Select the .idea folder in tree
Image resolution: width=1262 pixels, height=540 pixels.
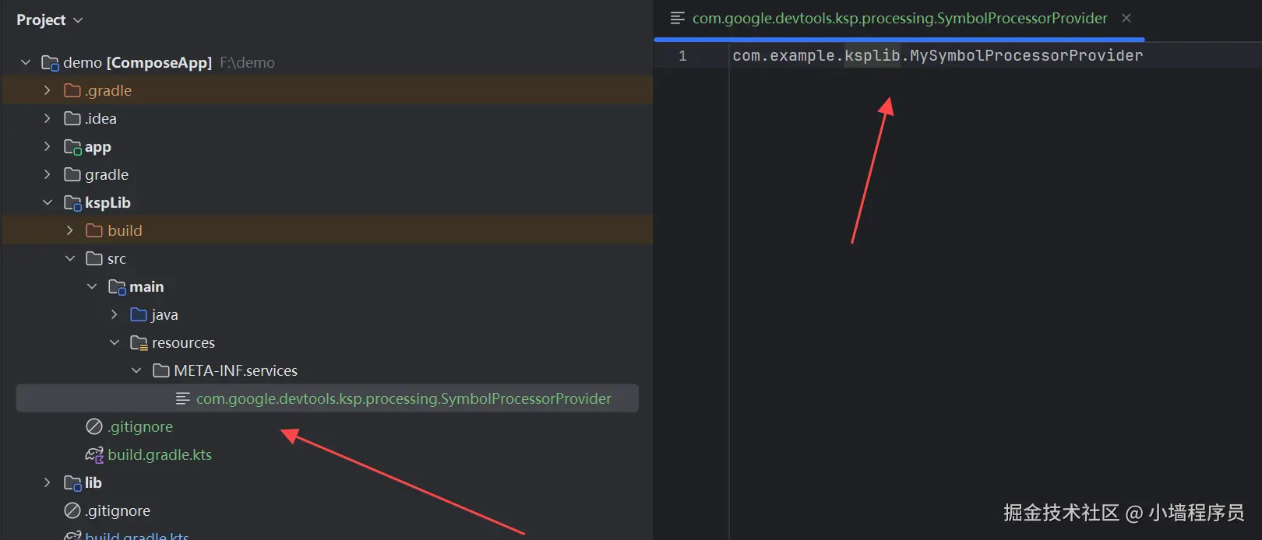[100, 119]
